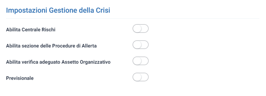Enable the Abilita Centrale Rischi switch

coord(140,28)
